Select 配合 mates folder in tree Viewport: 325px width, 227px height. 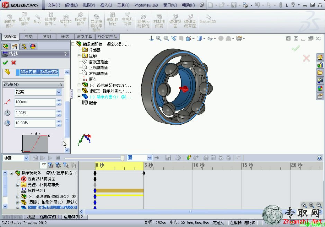(x=93, y=103)
